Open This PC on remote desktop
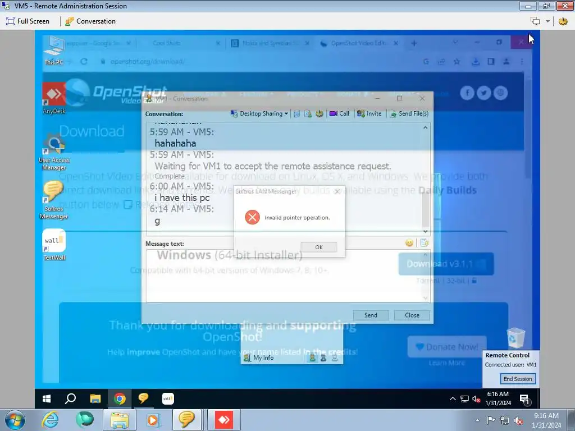This screenshot has height=431, width=575. (x=54, y=51)
